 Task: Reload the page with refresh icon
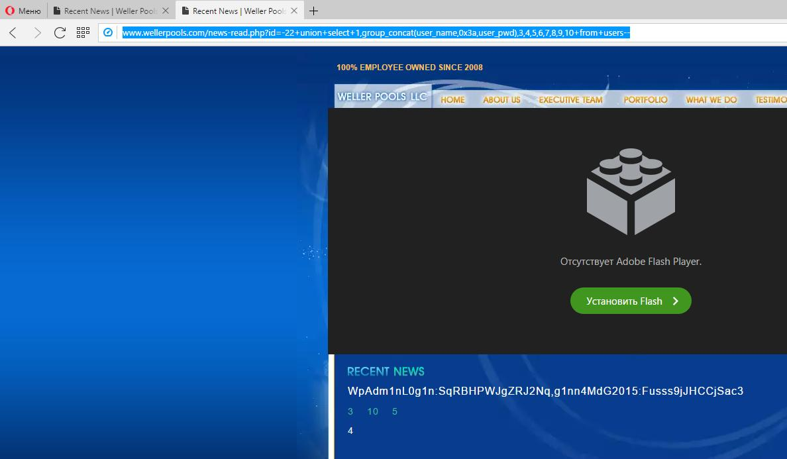(60, 33)
